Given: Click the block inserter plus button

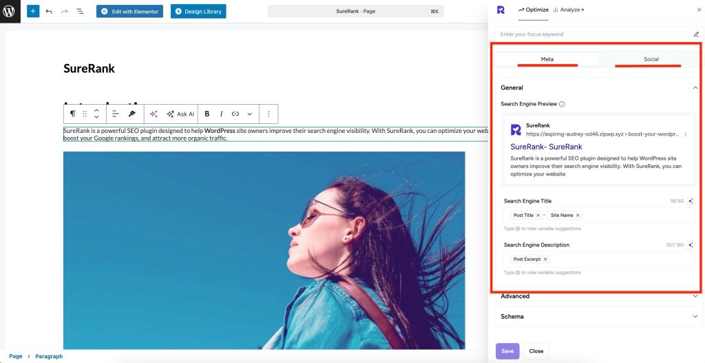Looking at the screenshot, I should tap(33, 11).
